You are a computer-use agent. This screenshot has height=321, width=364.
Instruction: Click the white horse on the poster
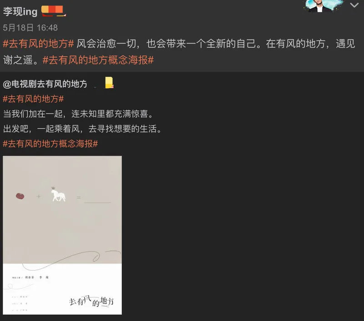58,195
